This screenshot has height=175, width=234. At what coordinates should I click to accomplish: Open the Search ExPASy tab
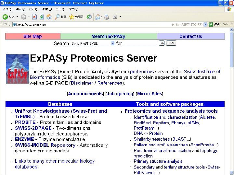click(x=109, y=36)
